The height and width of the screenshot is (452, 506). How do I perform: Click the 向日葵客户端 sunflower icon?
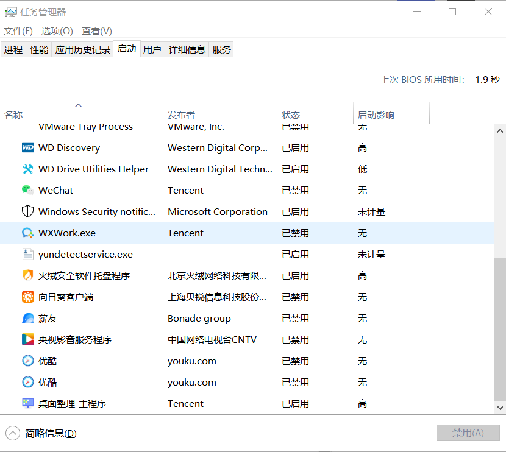27,297
